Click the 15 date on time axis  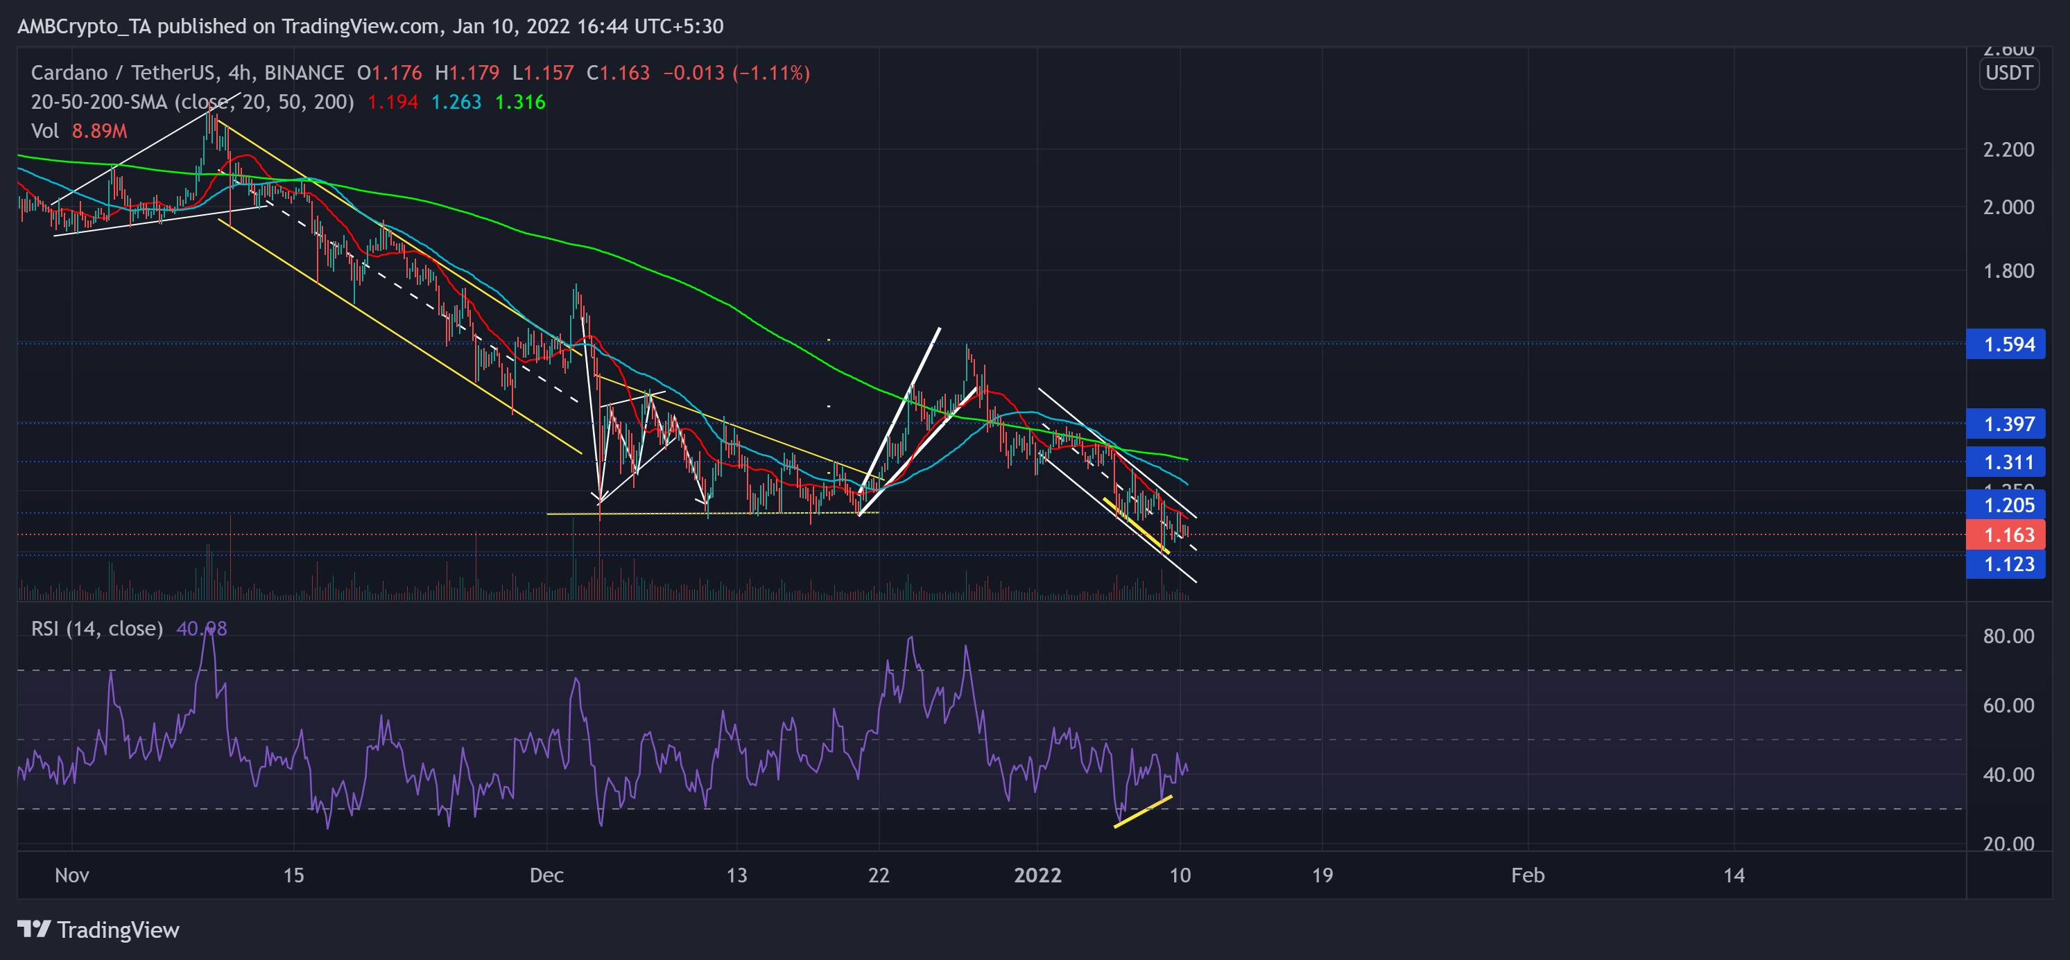[x=293, y=875]
